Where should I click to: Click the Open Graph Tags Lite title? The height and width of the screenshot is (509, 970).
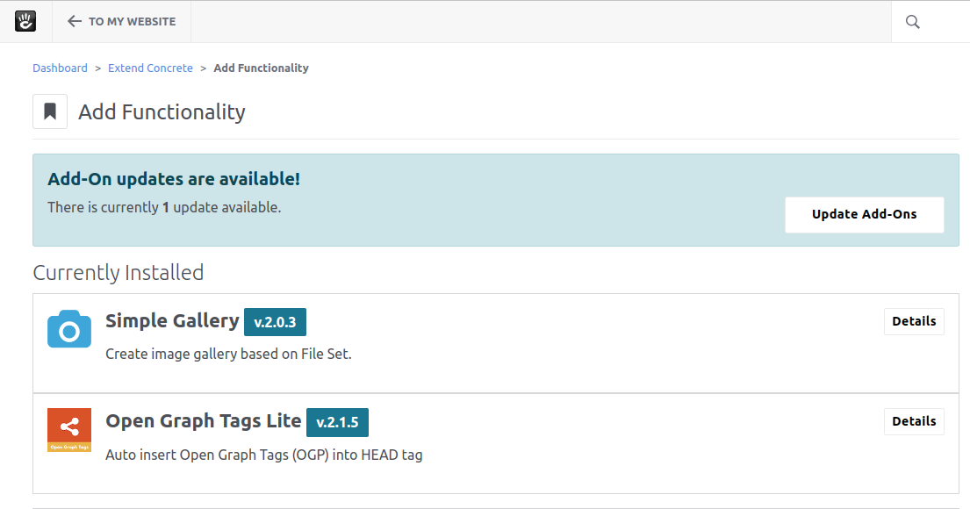click(204, 421)
